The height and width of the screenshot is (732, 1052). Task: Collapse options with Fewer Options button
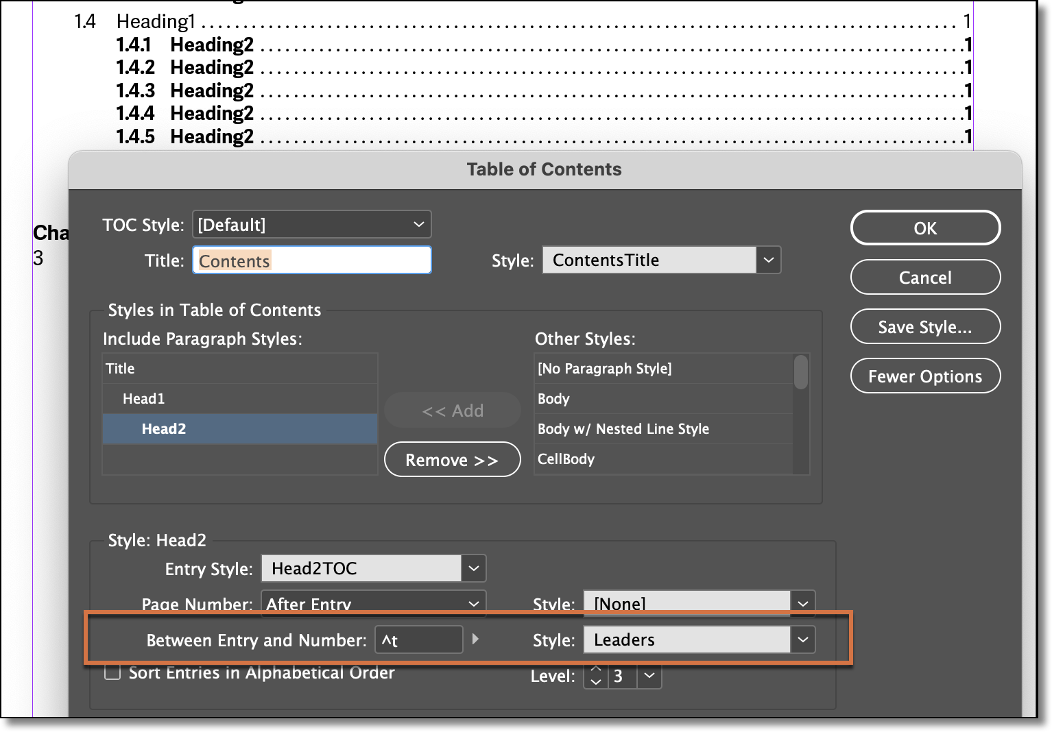(925, 376)
